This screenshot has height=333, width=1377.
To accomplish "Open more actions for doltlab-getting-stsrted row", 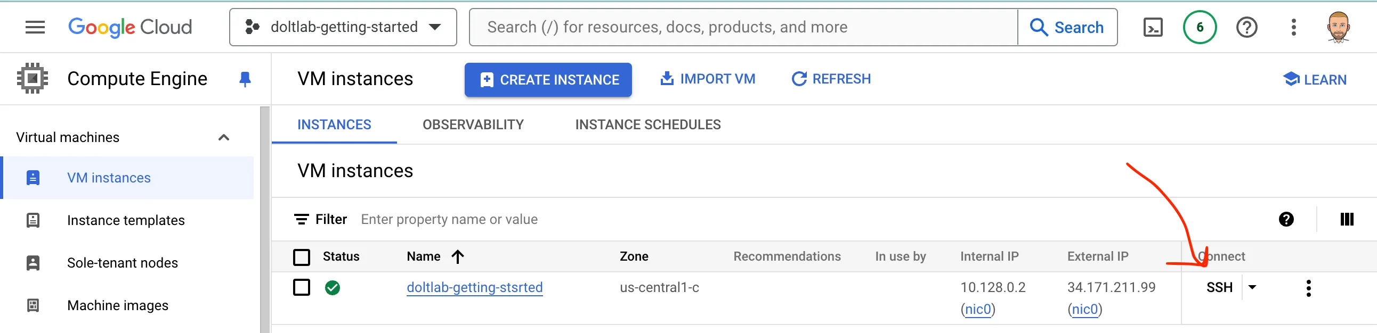I will pos(1308,288).
